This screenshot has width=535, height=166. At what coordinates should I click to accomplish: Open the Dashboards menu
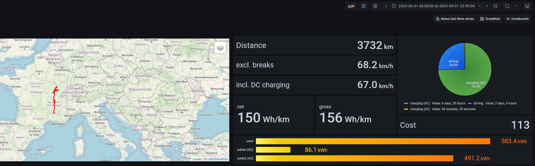pyautogui.click(x=517, y=19)
